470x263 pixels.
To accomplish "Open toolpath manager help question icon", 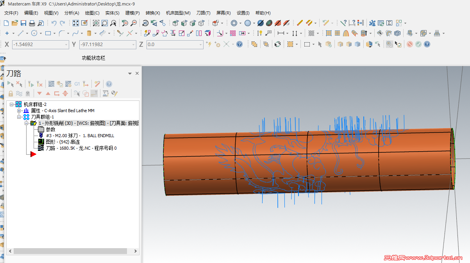I will click(x=109, y=84).
